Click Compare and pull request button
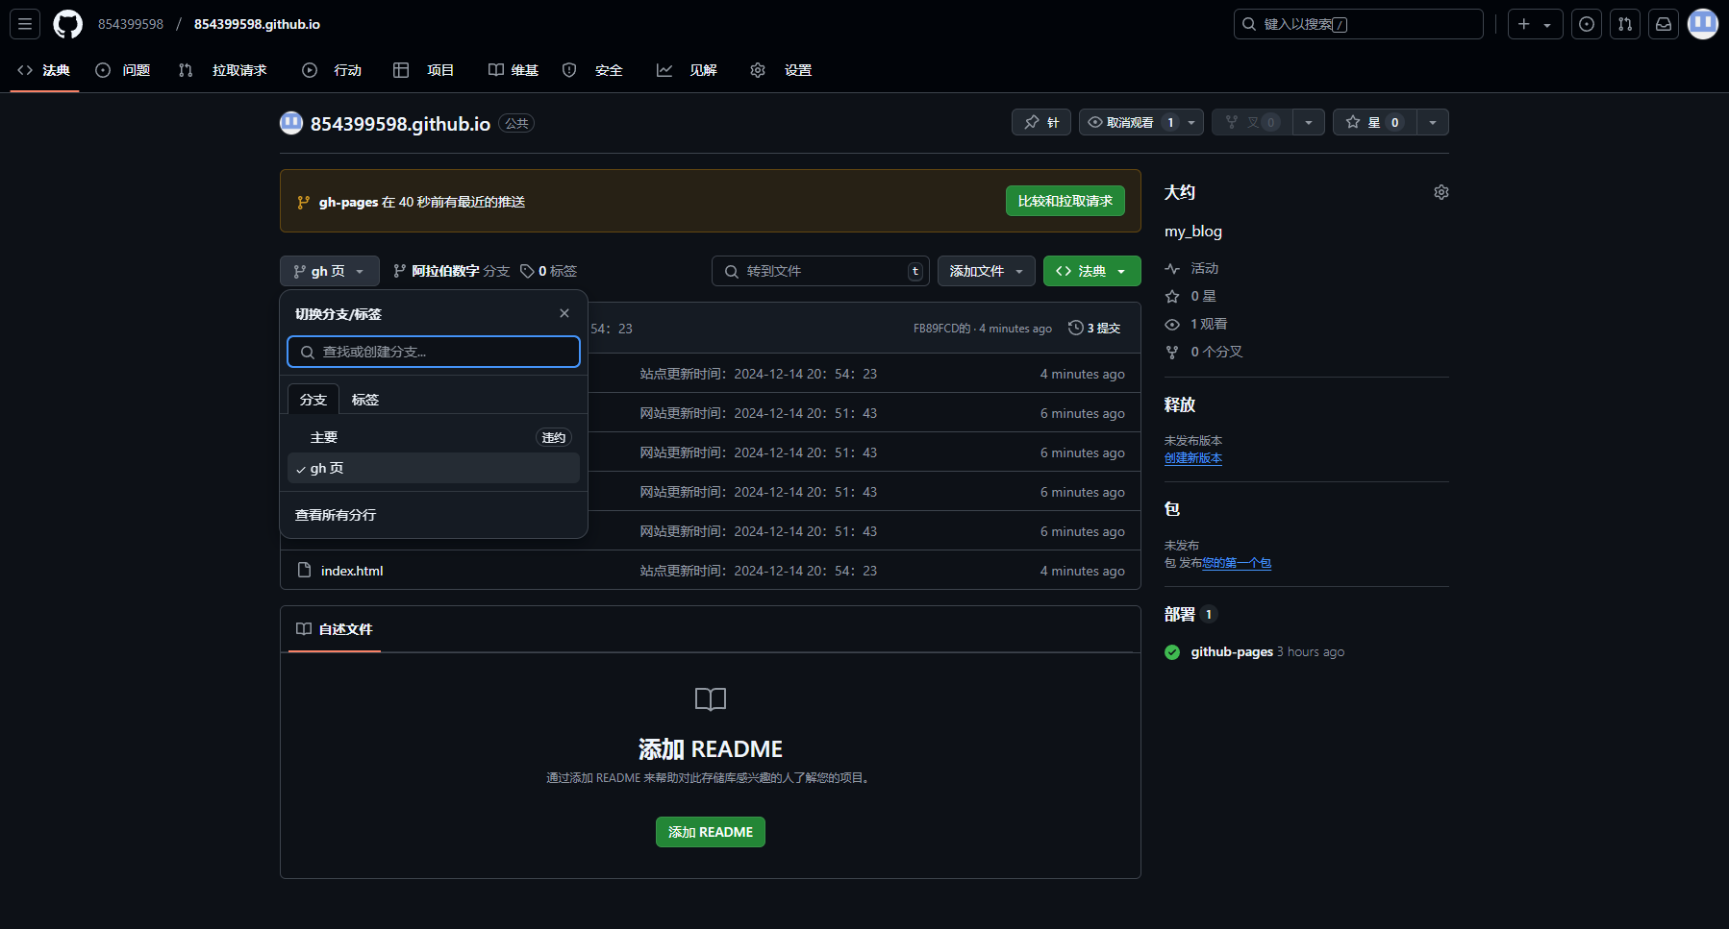The height and width of the screenshot is (929, 1729). tap(1065, 201)
